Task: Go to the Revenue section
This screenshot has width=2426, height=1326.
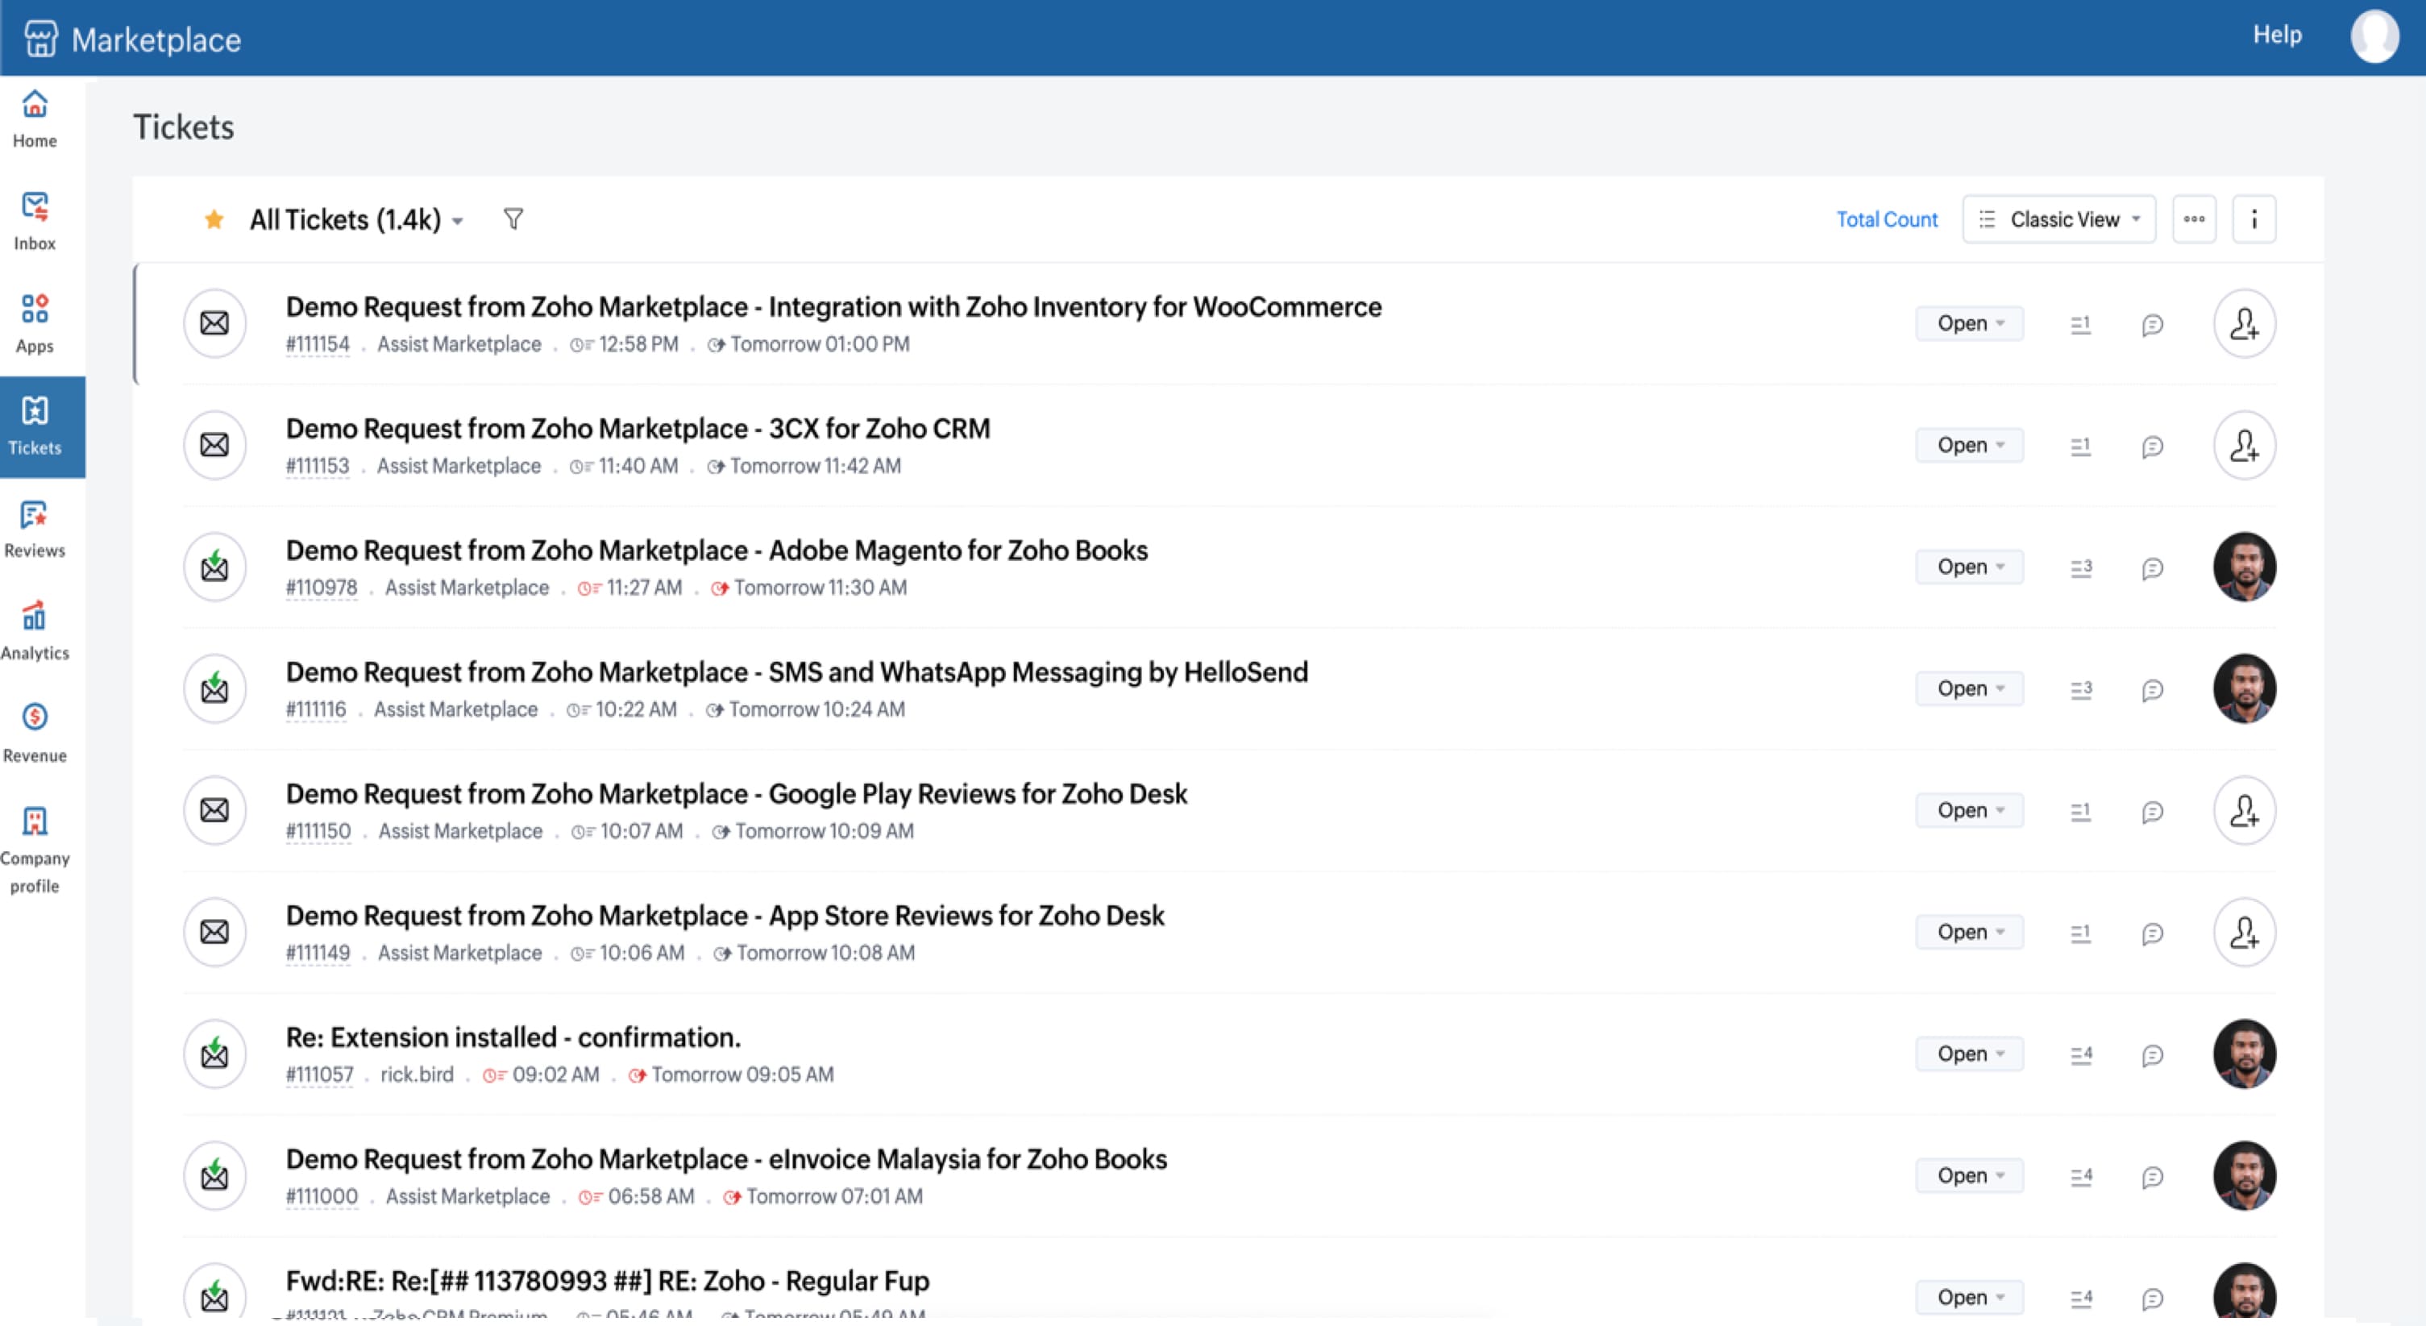Action: 35,734
